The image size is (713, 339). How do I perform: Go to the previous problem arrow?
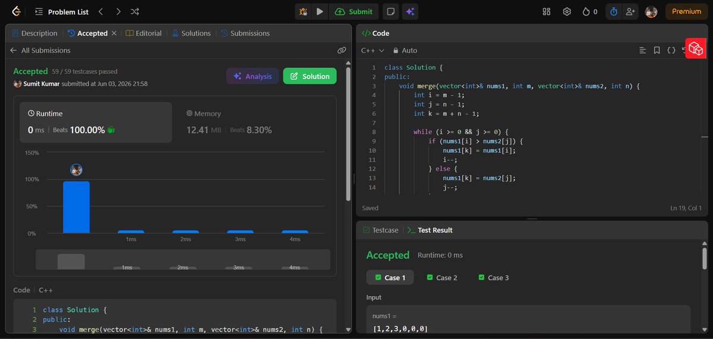click(x=100, y=11)
